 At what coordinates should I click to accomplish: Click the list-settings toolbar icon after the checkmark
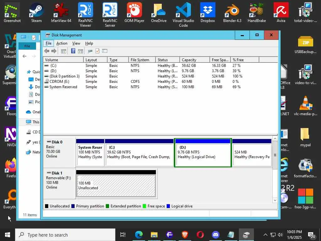pyautogui.click(x=105, y=51)
